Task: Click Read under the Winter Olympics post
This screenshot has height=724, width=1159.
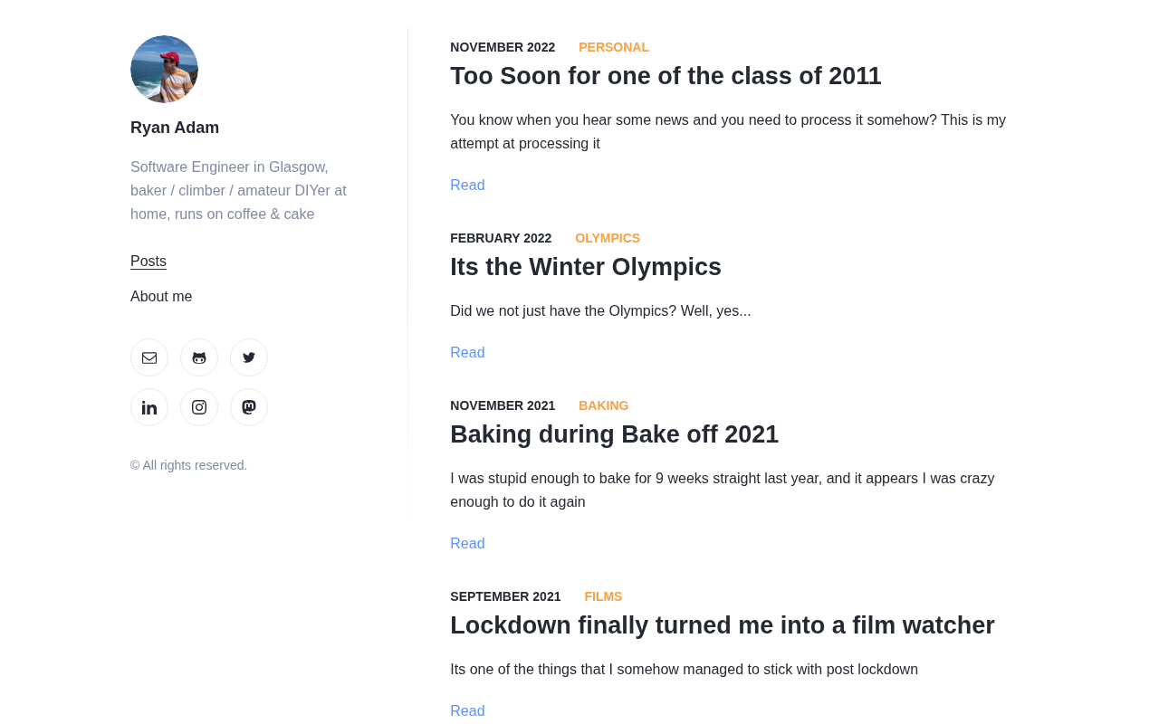Action: click(x=467, y=353)
